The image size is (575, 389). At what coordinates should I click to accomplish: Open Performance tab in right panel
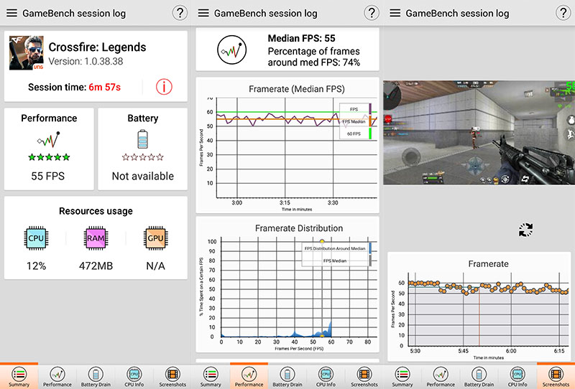pyautogui.click(x=441, y=377)
